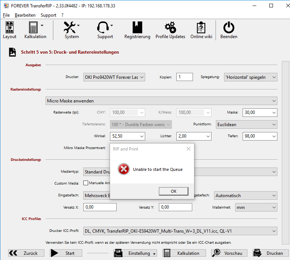Click the vertical scrollbar on the right

click(x=286, y=153)
